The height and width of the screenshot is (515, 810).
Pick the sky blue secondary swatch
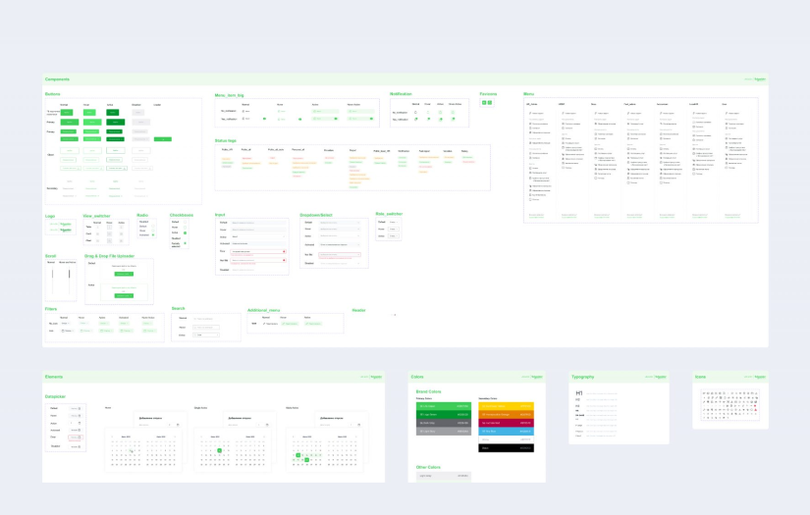point(506,431)
